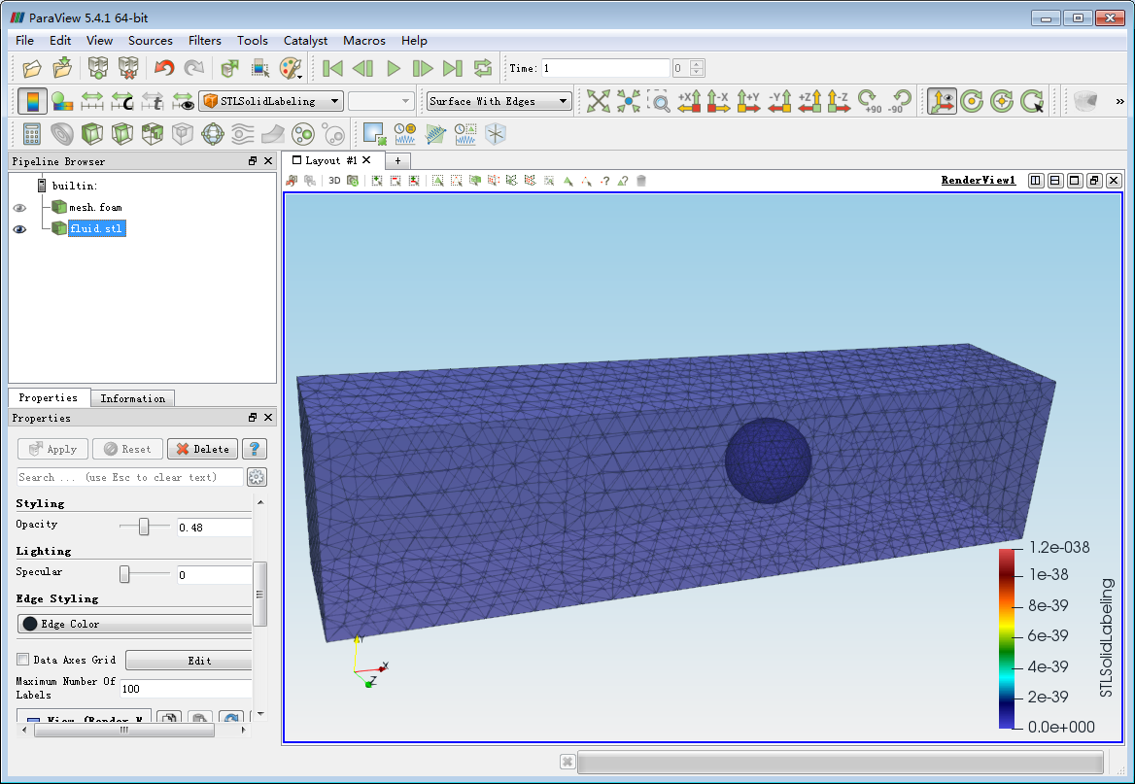Click the Reset button
The image size is (1135, 784).
(127, 449)
